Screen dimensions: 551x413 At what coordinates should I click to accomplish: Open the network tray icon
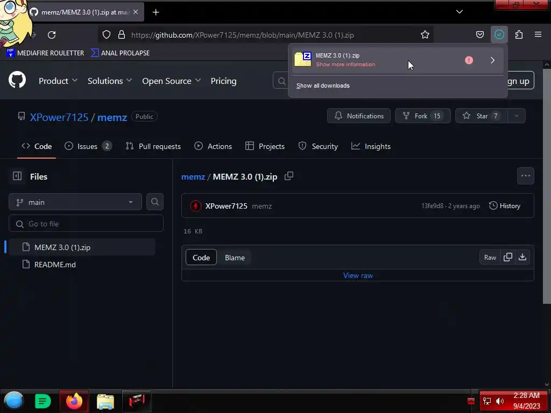coord(486,401)
